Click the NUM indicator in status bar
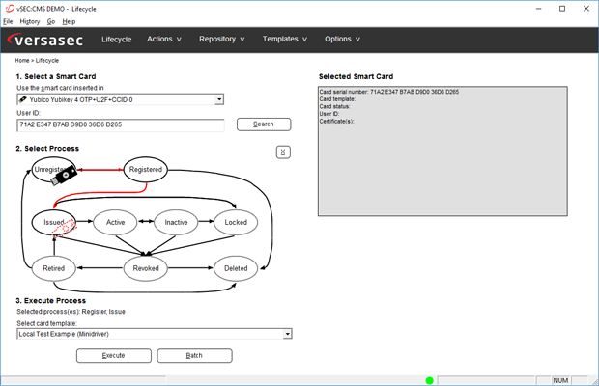The height and width of the screenshot is (386, 599). pos(560,380)
